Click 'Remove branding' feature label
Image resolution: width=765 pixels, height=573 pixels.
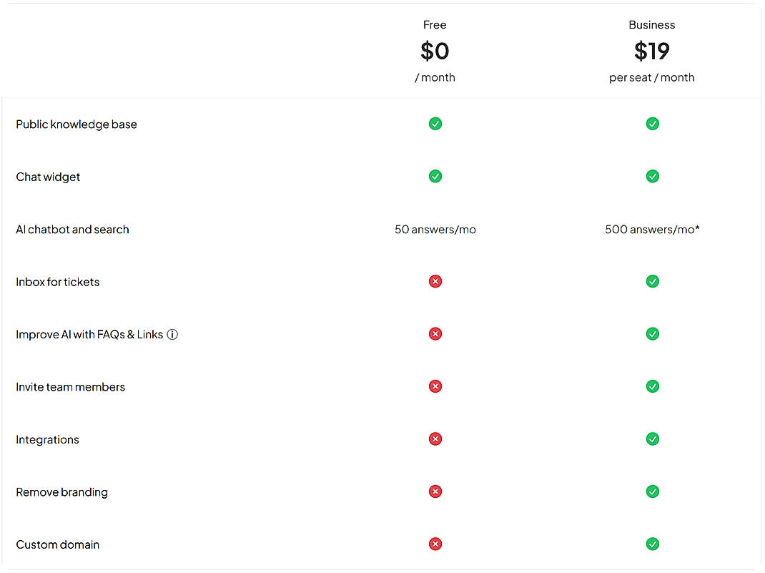(62, 492)
